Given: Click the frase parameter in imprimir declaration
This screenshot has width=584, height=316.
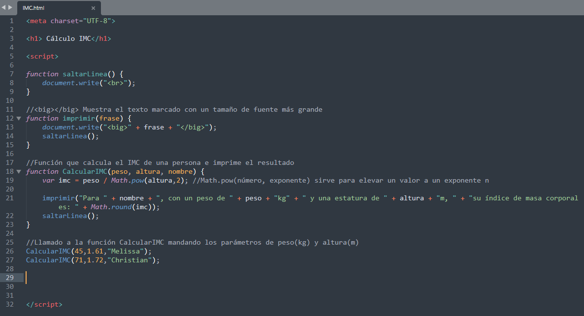Looking at the screenshot, I should pos(109,118).
